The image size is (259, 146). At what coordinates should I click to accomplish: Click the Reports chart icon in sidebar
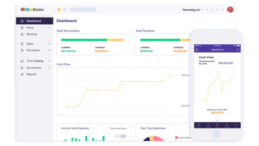(22, 74)
